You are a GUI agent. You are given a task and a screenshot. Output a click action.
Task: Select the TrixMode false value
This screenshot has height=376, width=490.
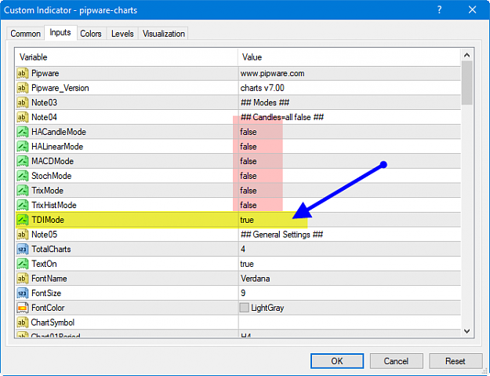pyautogui.click(x=249, y=191)
